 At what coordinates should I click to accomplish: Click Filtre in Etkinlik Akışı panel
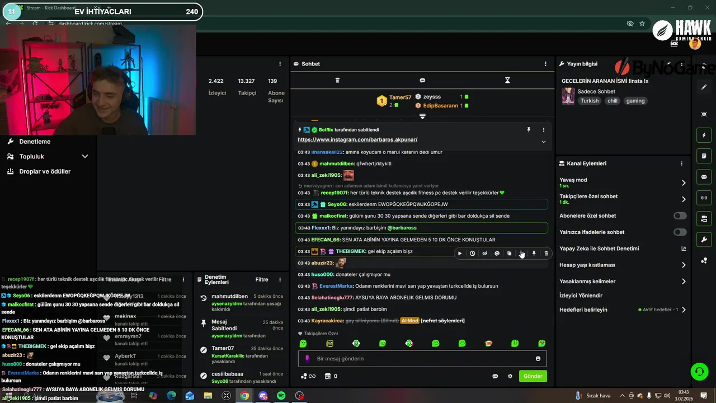[165, 279]
